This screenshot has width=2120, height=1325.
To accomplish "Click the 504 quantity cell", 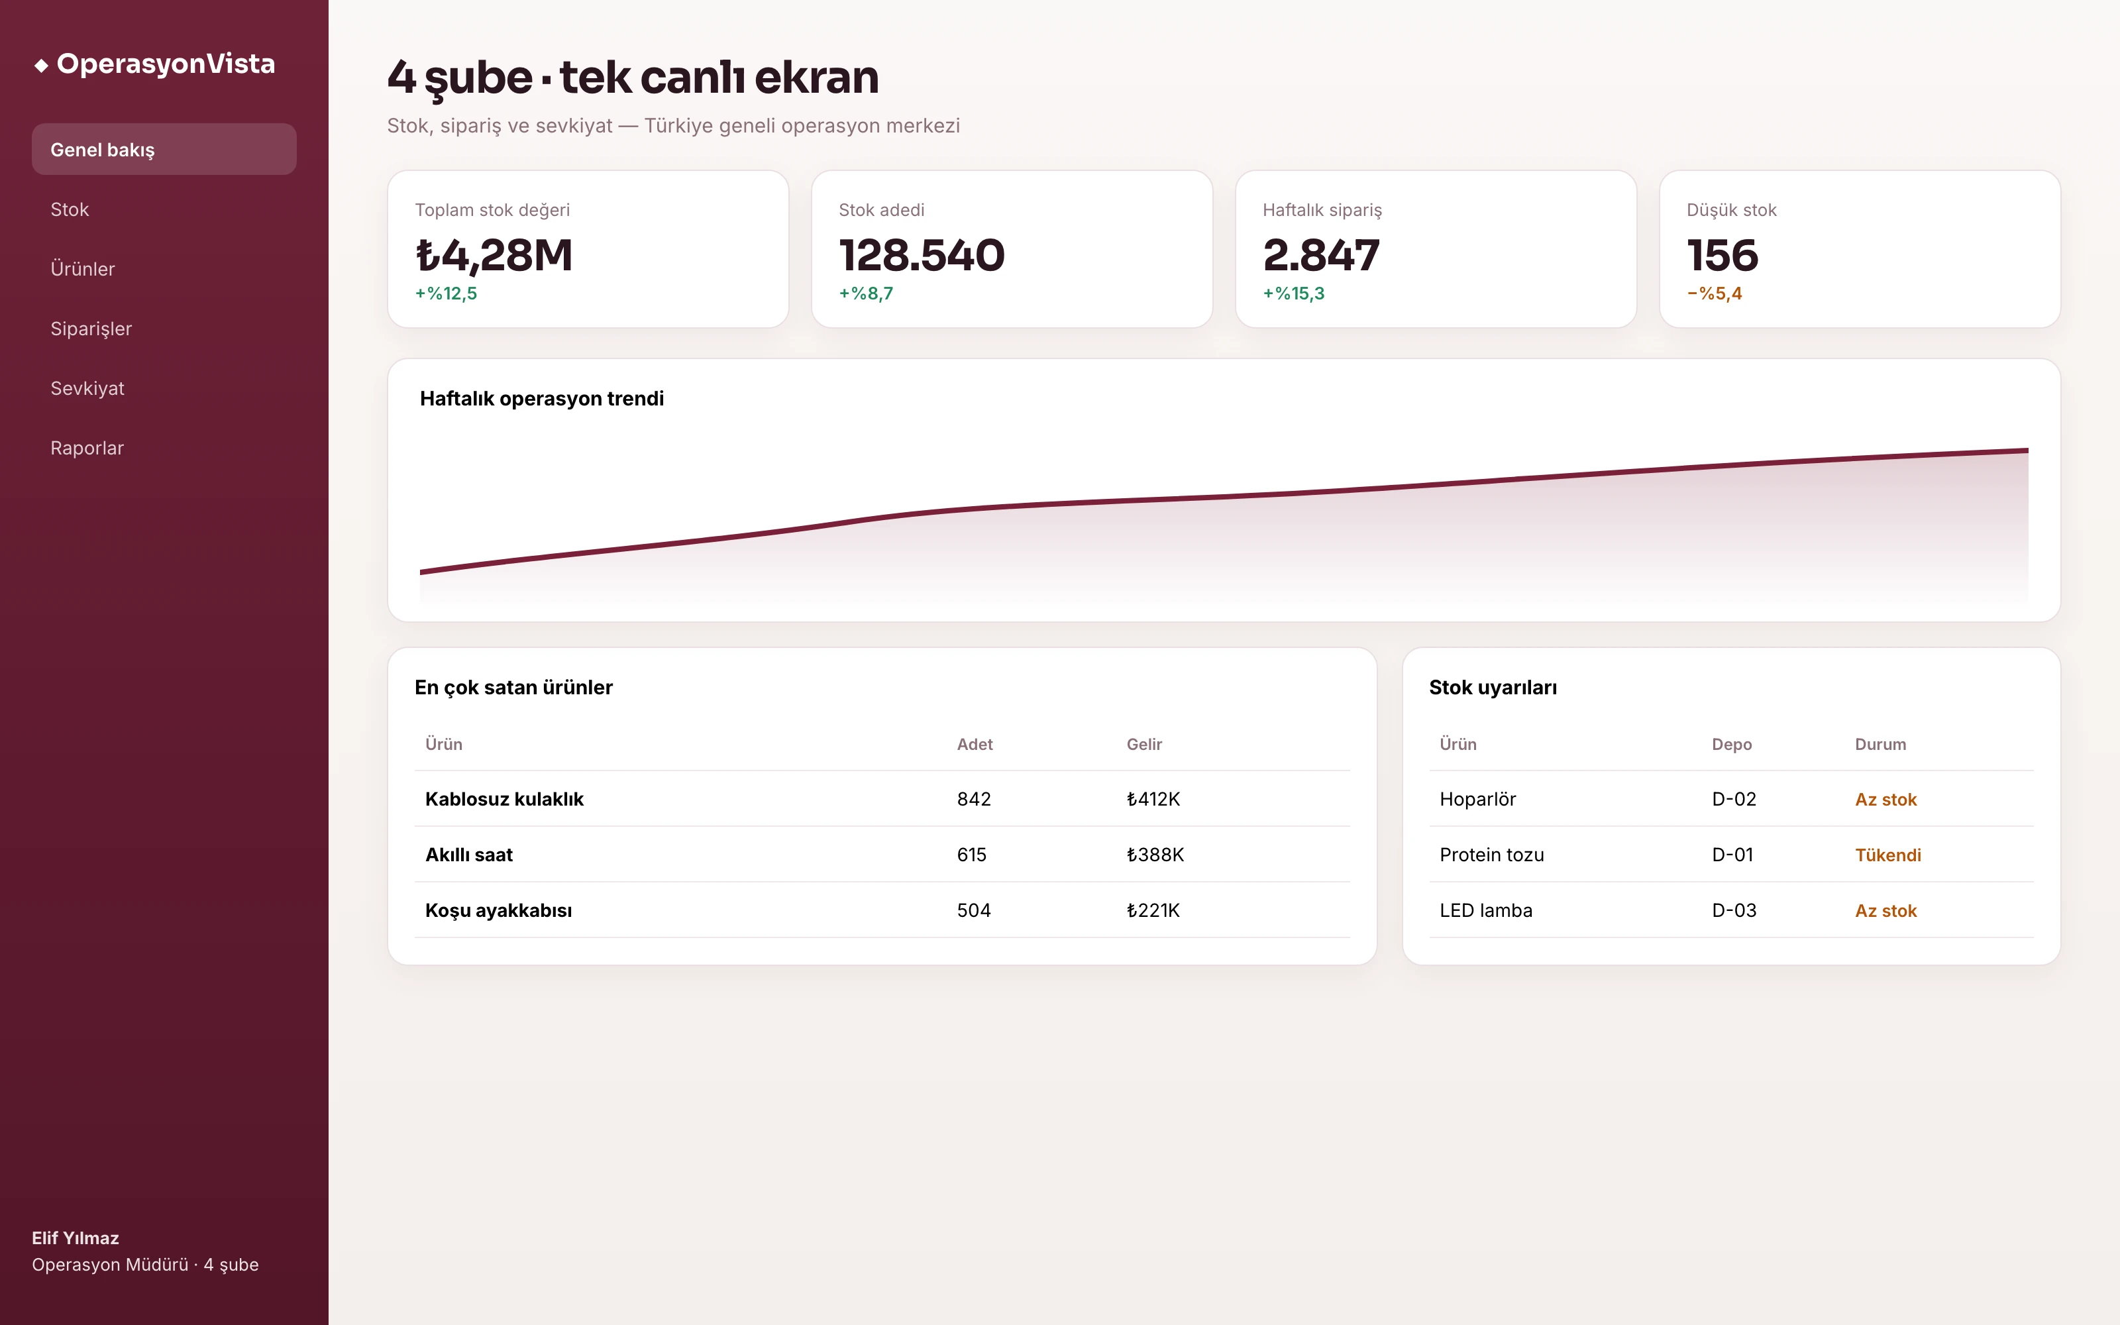I will click(974, 910).
